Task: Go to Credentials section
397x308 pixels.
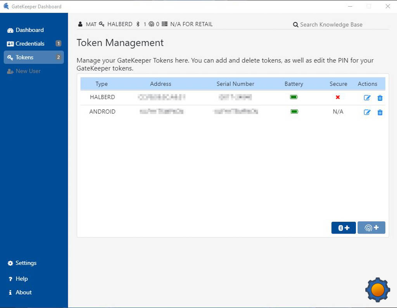Action: (x=34, y=44)
